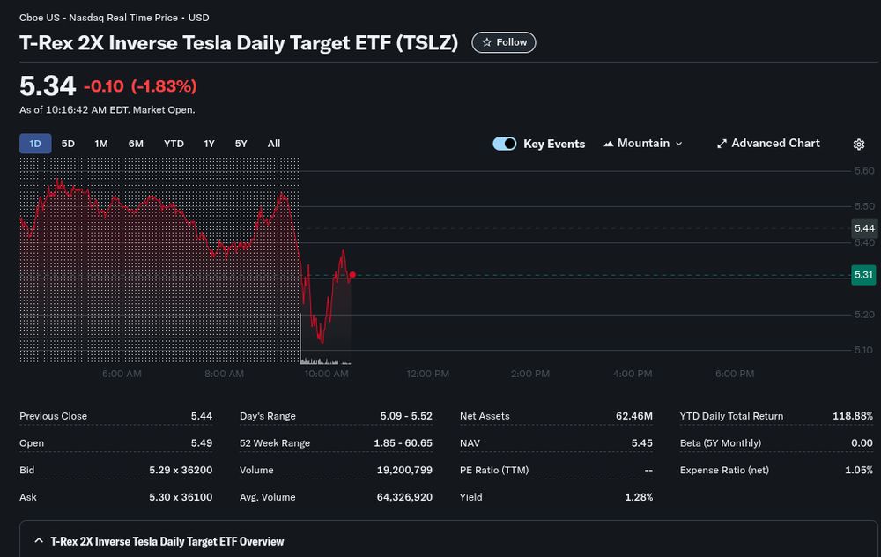Click the YTD Daily Total Return value 118.88%
Image resolution: width=881 pixels, height=557 pixels.
point(852,416)
